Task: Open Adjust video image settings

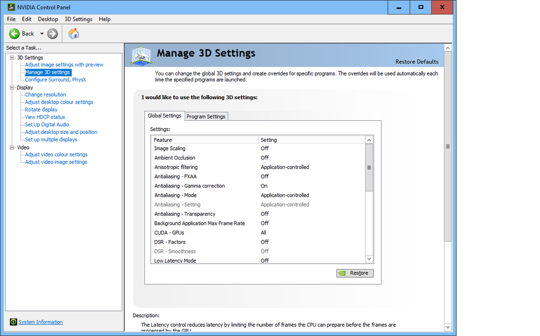Action: (x=56, y=162)
